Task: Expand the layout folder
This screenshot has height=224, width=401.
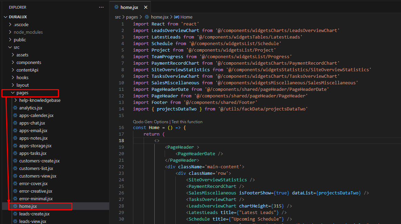Action: (13, 85)
